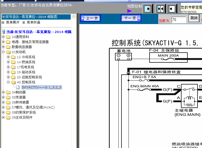Expand the 12 冷却系统 node
Viewport: 202px width, 148px height.
(x=8, y=57)
